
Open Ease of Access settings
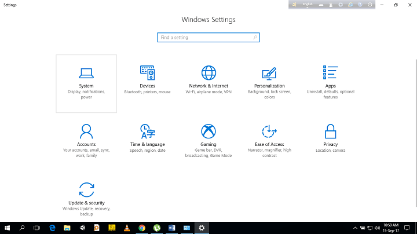click(269, 142)
